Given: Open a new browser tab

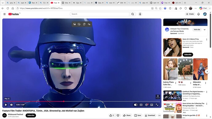Looking at the screenshot, I should [x=185, y=3].
